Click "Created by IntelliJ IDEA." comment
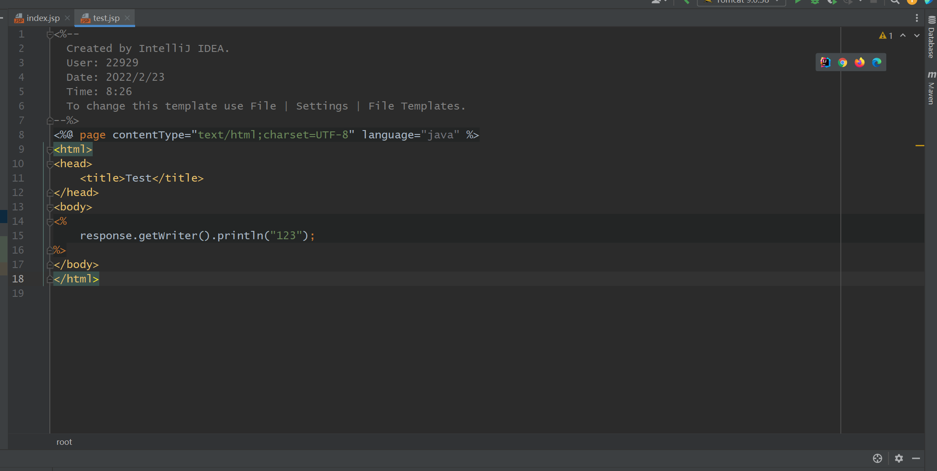Viewport: 937px width, 471px height. (148, 48)
